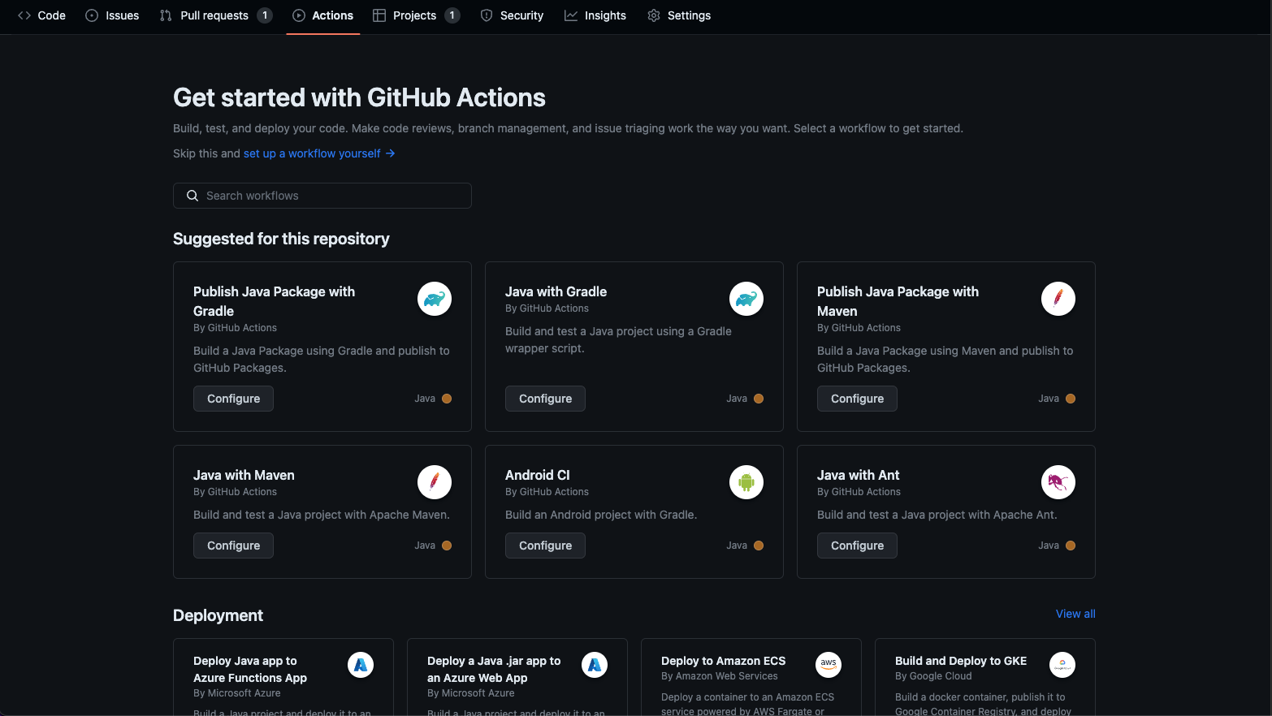Configure the Java with Maven workflow
1272x716 pixels.
click(233, 546)
